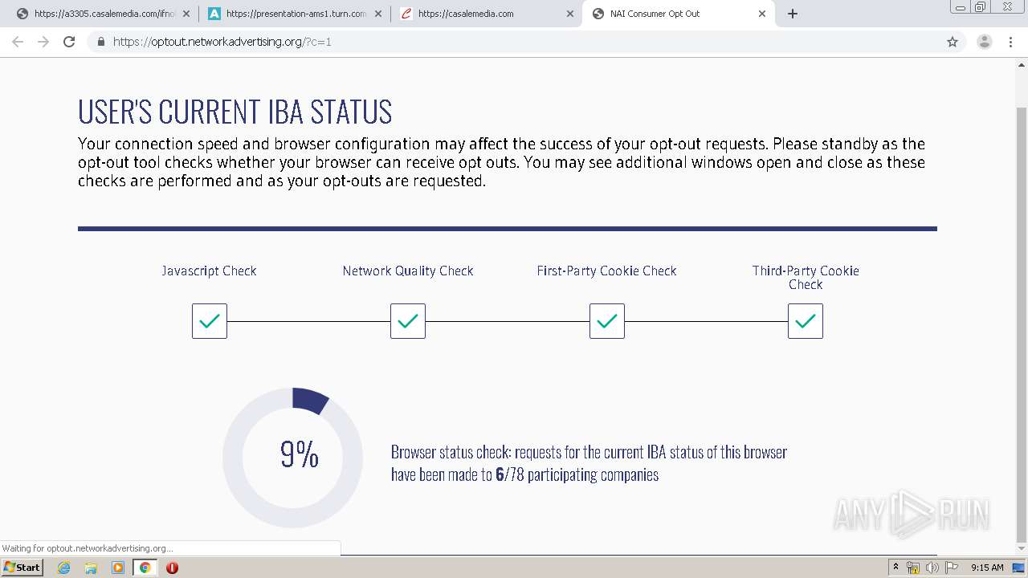Click the 9:15 AM system clock
The image size is (1028, 578).
pyautogui.click(x=987, y=568)
